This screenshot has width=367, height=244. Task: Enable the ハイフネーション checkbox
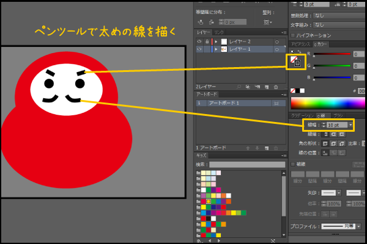click(x=292, y=35)
